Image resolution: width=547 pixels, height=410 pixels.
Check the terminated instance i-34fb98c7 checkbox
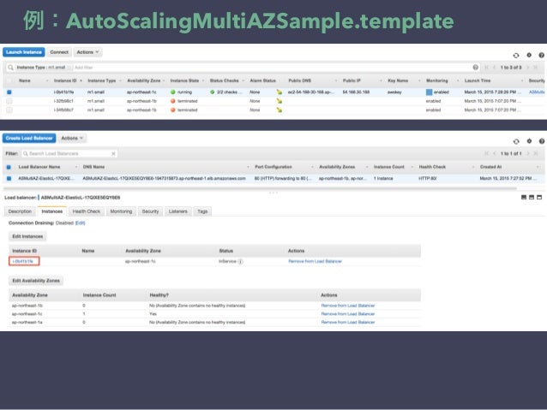point(9,110)
